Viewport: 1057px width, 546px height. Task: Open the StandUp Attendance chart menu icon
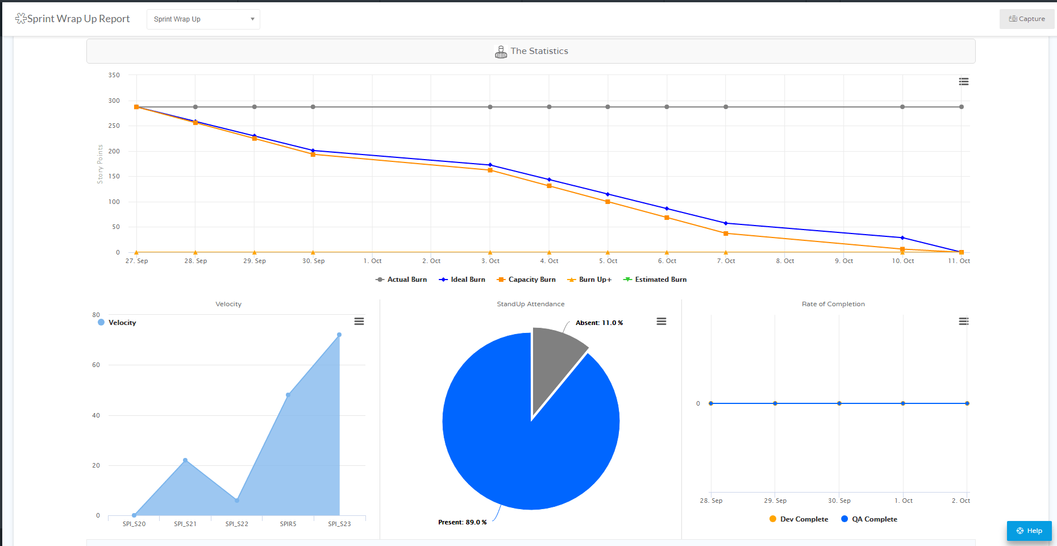[661, 322]
